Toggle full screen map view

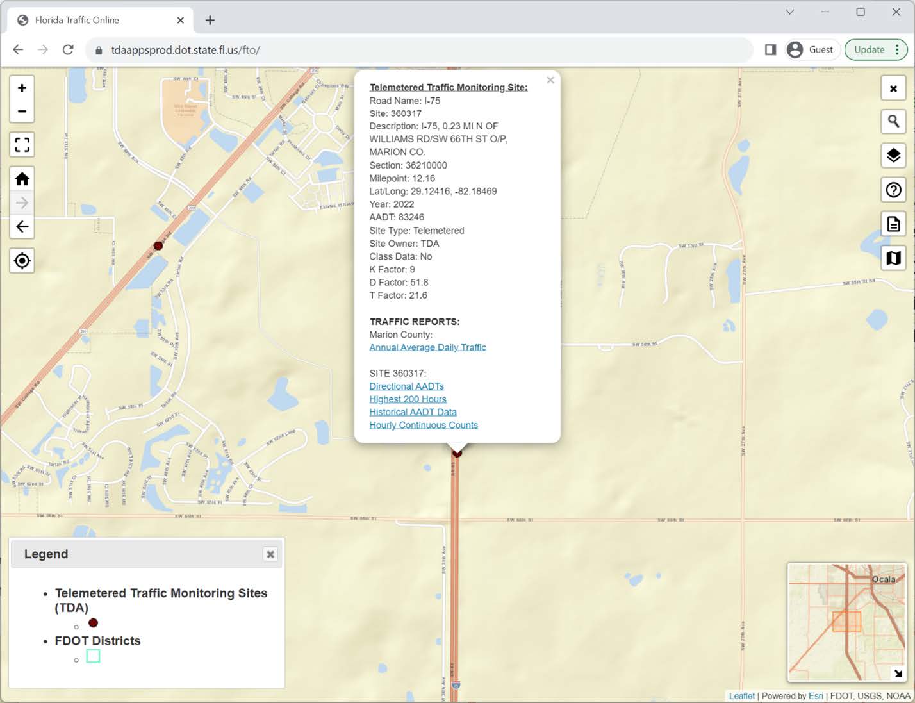click(x=22, y=145)
